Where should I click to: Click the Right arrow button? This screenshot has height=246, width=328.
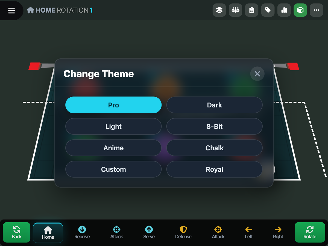(x=278, y=233)
